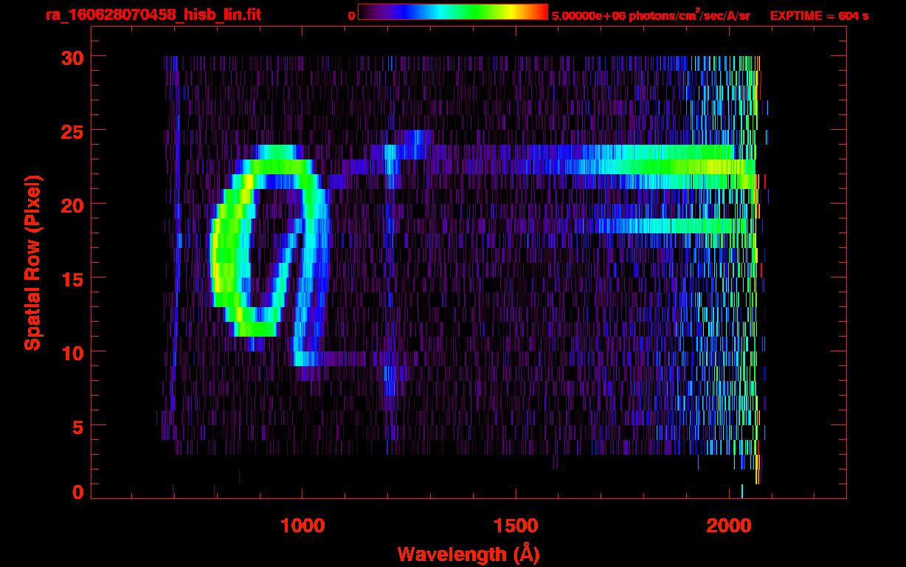Select the file name ra_160628070458_hisb_lin.fit title

pos(153,15)
